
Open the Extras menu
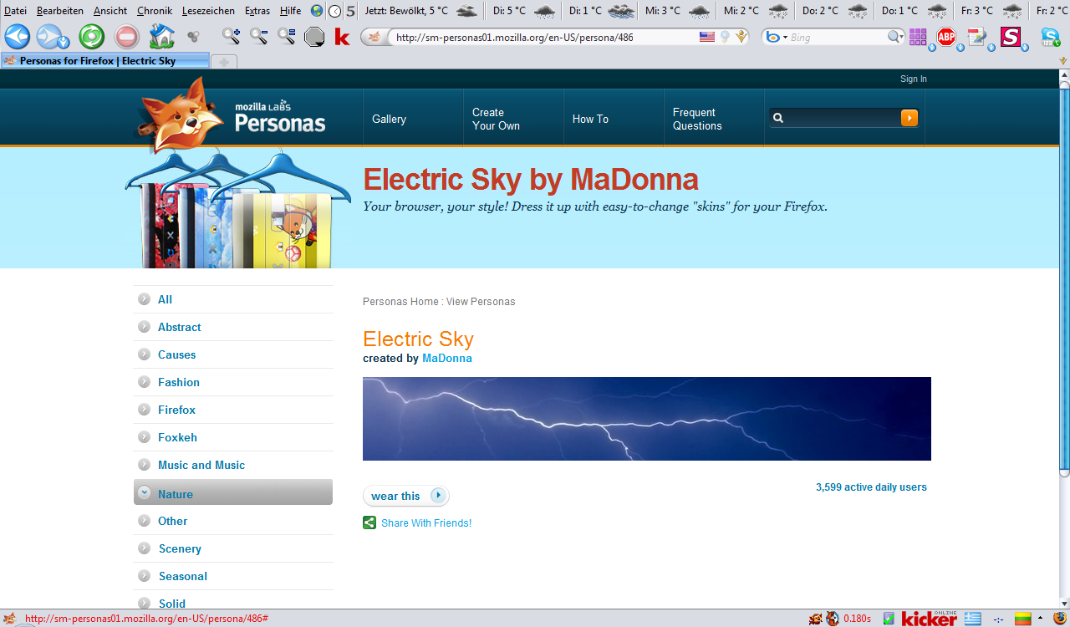pos(257,11)
